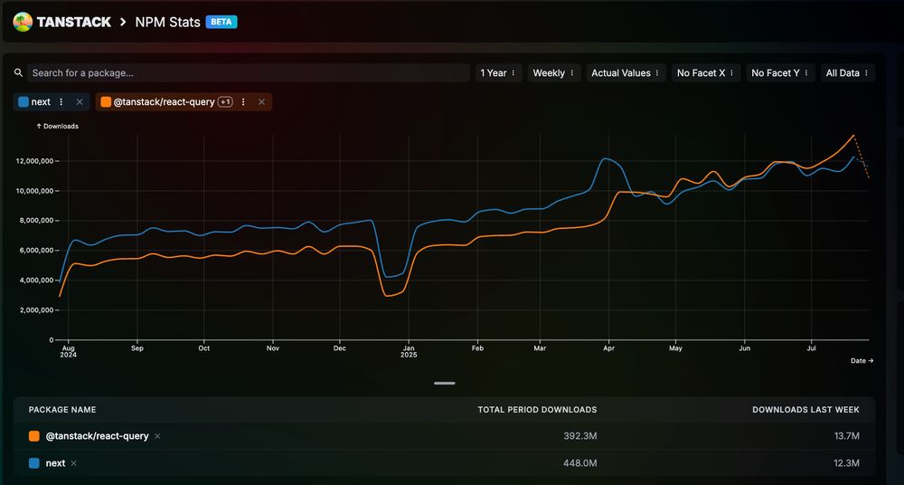
Task: Click the DOWNLOADS LAST WEEK column header
Action: [806, 409]
